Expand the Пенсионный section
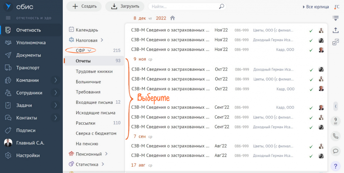 tap(106, 154)
